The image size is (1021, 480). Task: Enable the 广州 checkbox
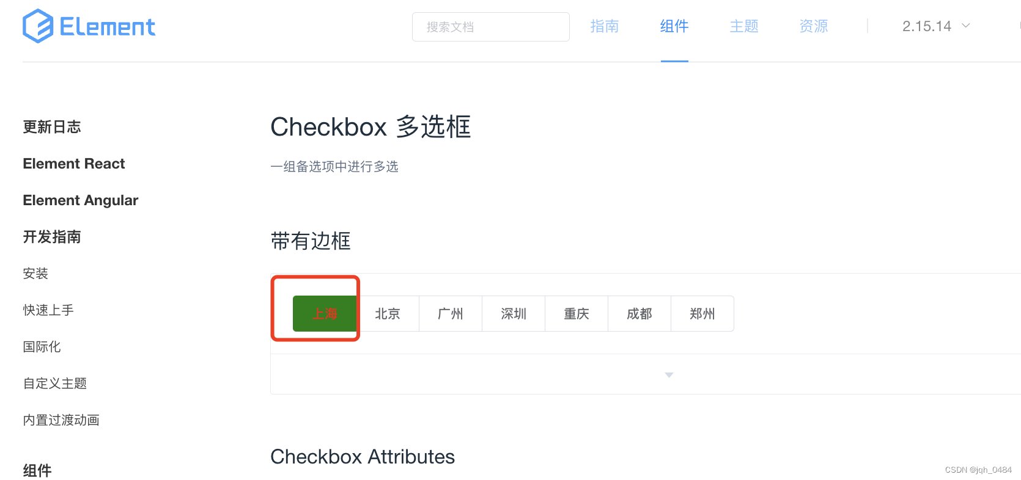[450, 313]
